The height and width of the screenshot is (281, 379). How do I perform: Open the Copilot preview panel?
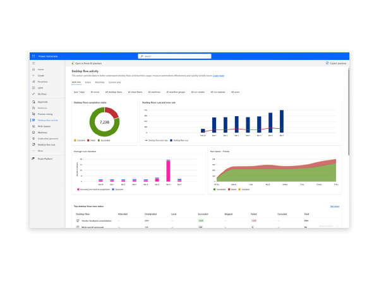pos(337,63)
